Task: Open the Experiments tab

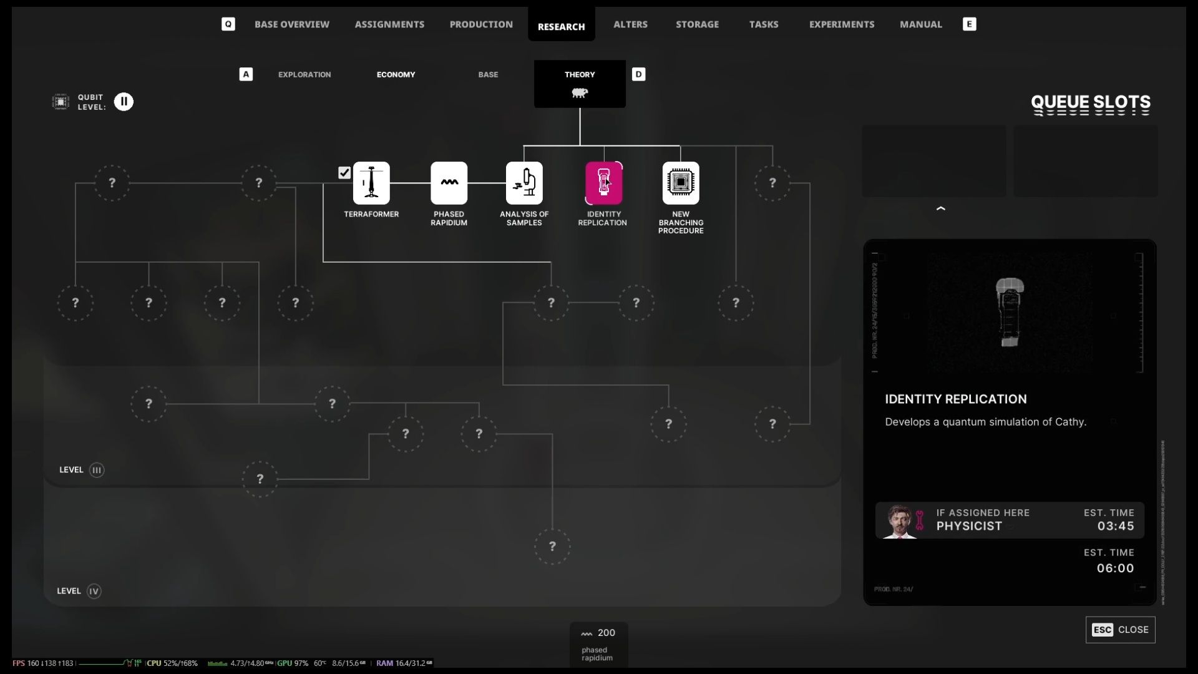Action: 842,24
